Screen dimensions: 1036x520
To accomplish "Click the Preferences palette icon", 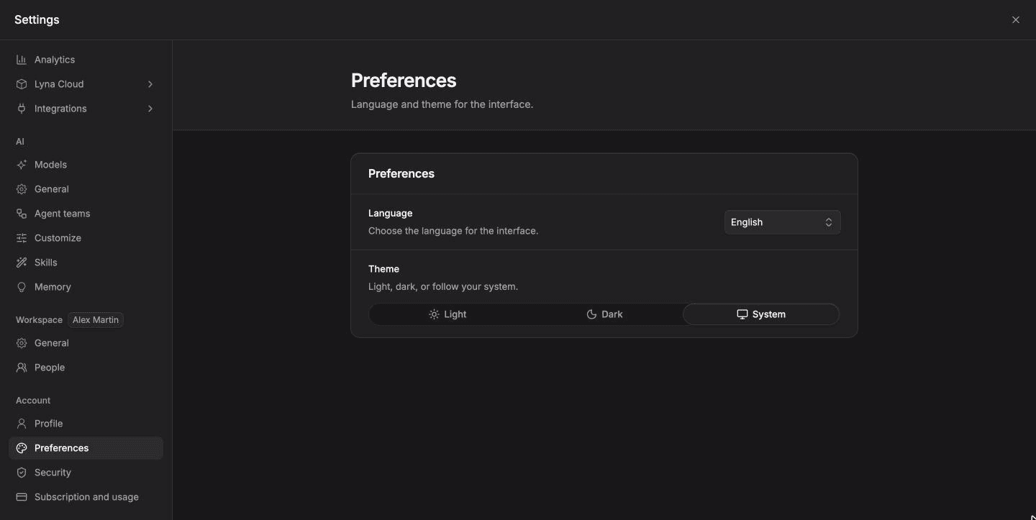I will click(x=22, y=448).
